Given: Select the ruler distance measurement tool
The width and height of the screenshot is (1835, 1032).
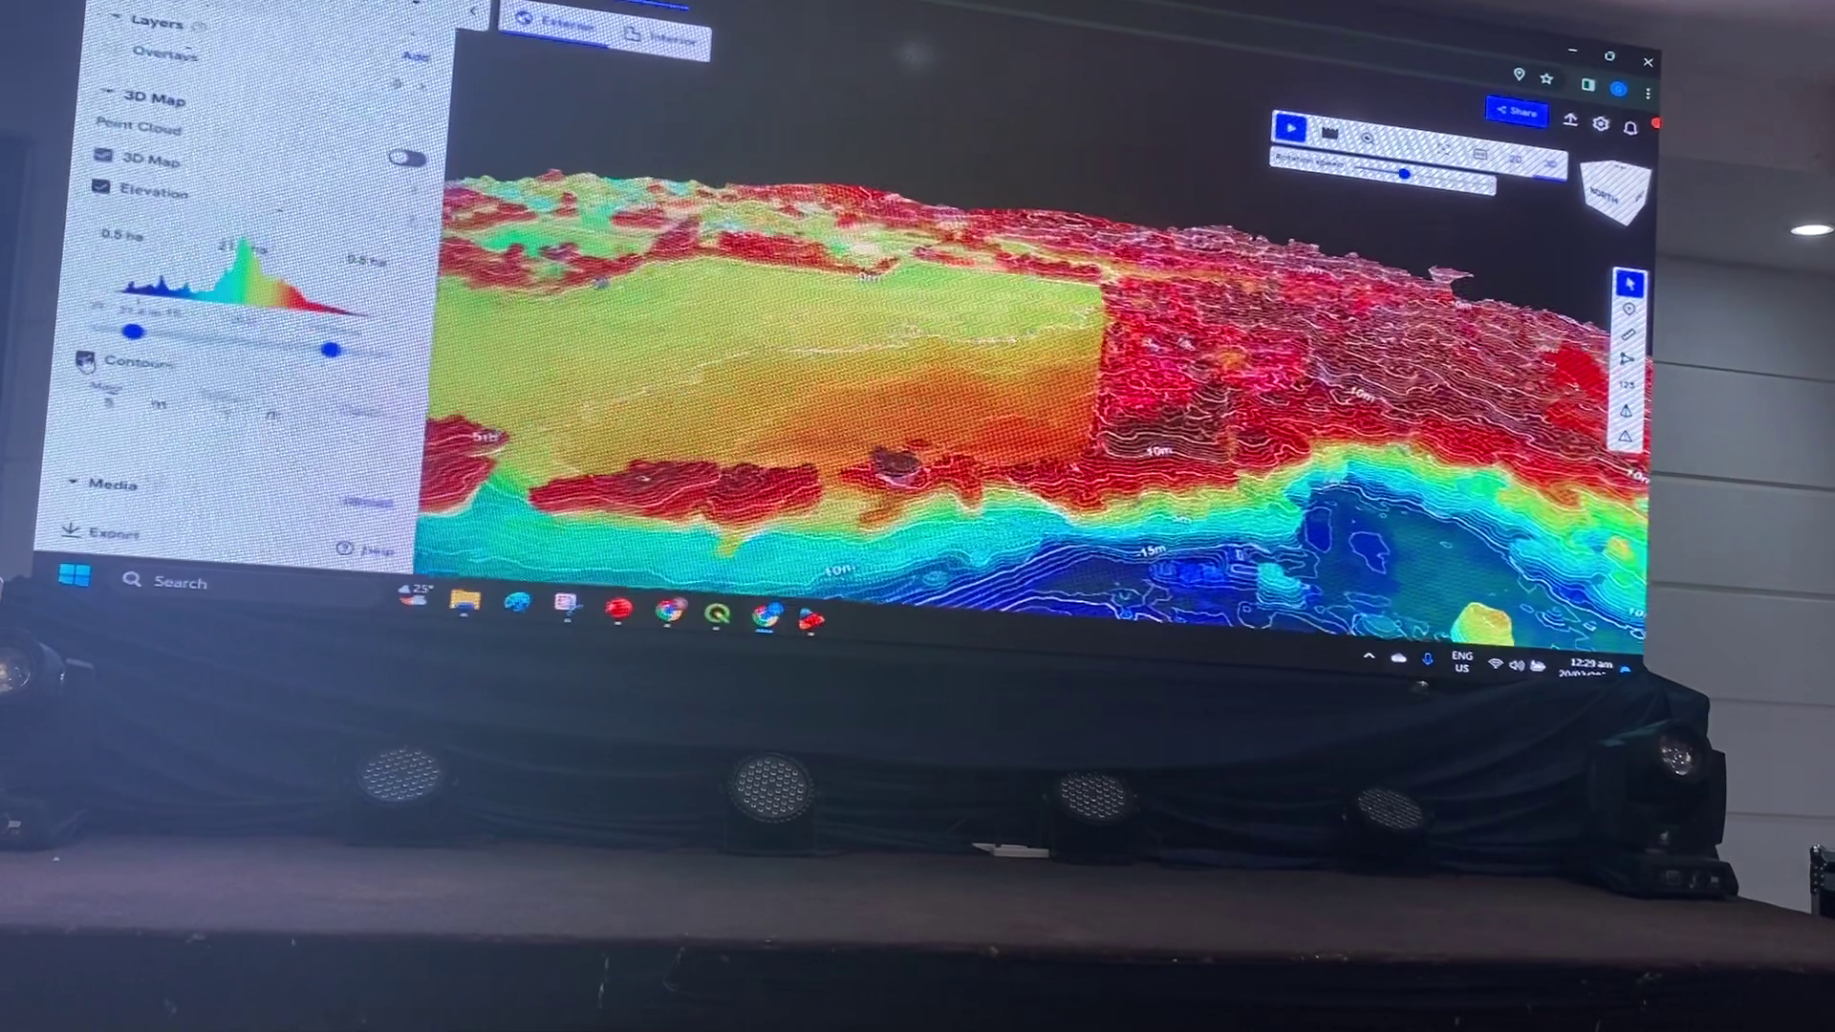Looking at the screenshot, I should pos(1629,334).
